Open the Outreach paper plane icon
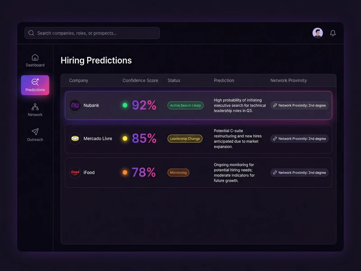Screen dimensions: 361x271 (35, 132)
